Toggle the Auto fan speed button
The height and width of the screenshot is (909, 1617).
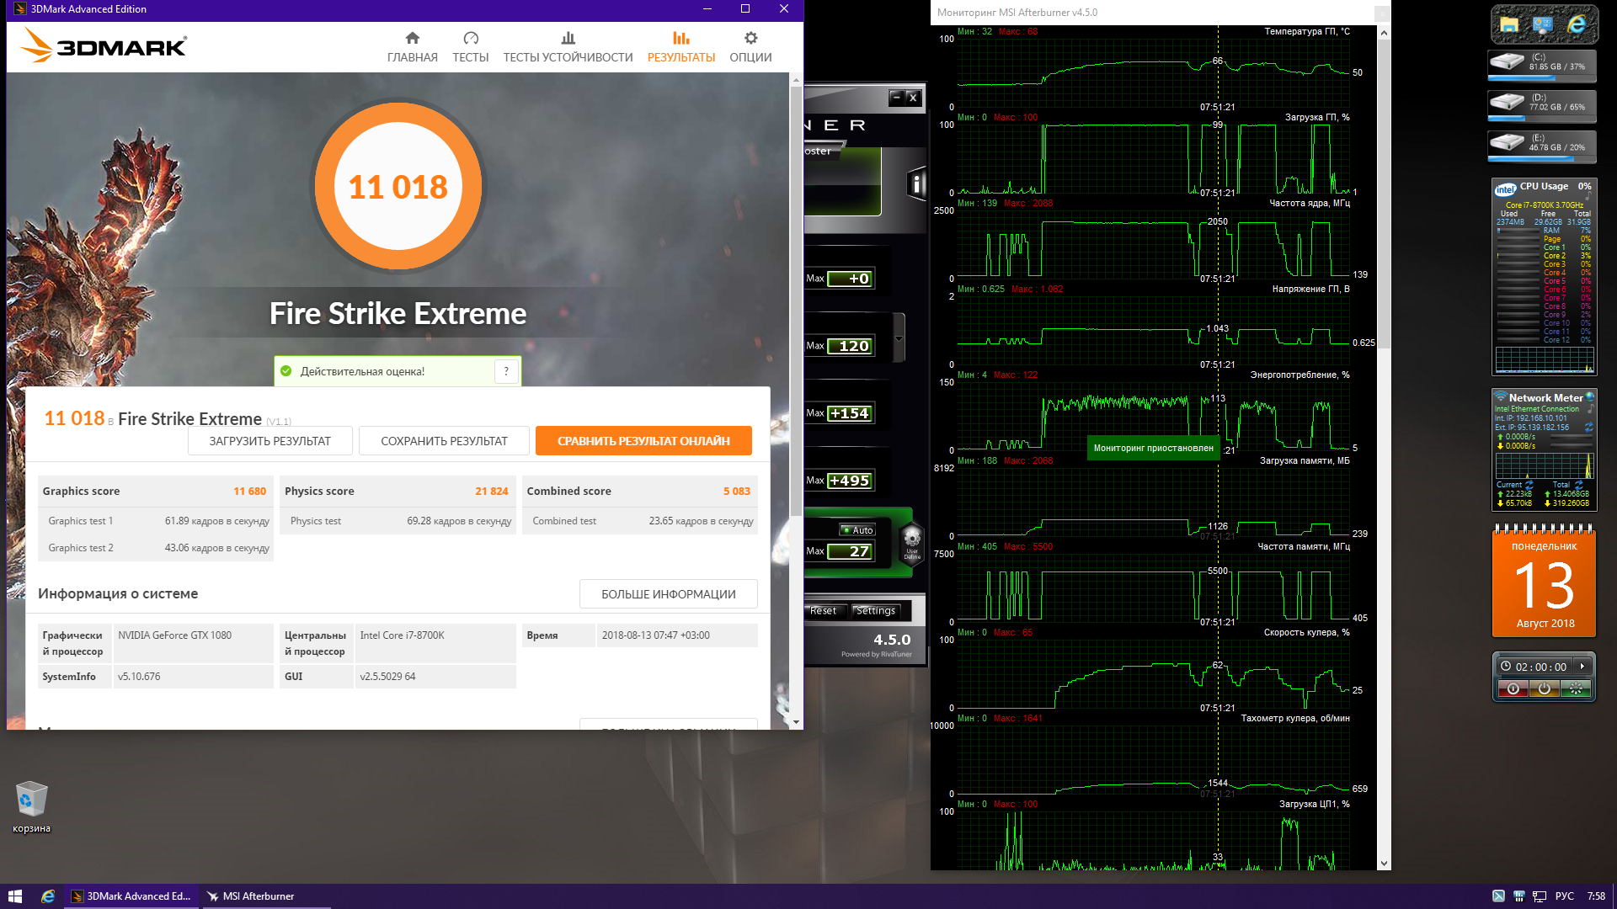[857, 530]
